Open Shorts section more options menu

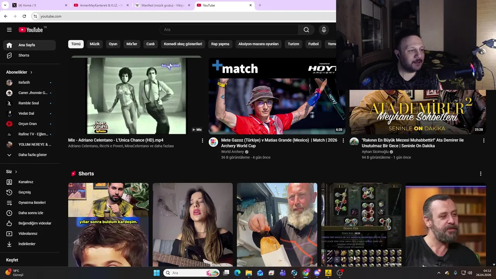(x=480, y=174)
